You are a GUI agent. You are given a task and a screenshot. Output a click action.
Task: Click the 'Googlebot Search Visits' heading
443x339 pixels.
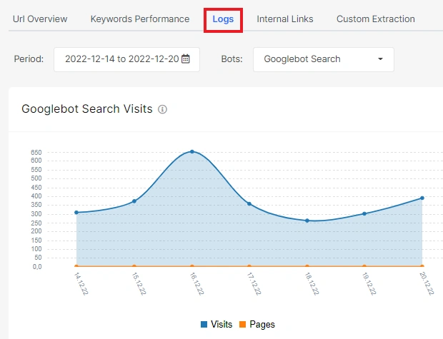tap(87, 109)
